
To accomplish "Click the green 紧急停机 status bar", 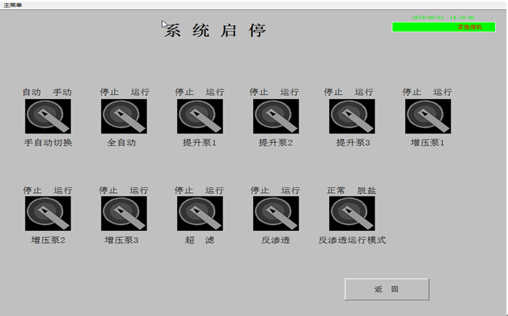I will click(x=444, y=27).
